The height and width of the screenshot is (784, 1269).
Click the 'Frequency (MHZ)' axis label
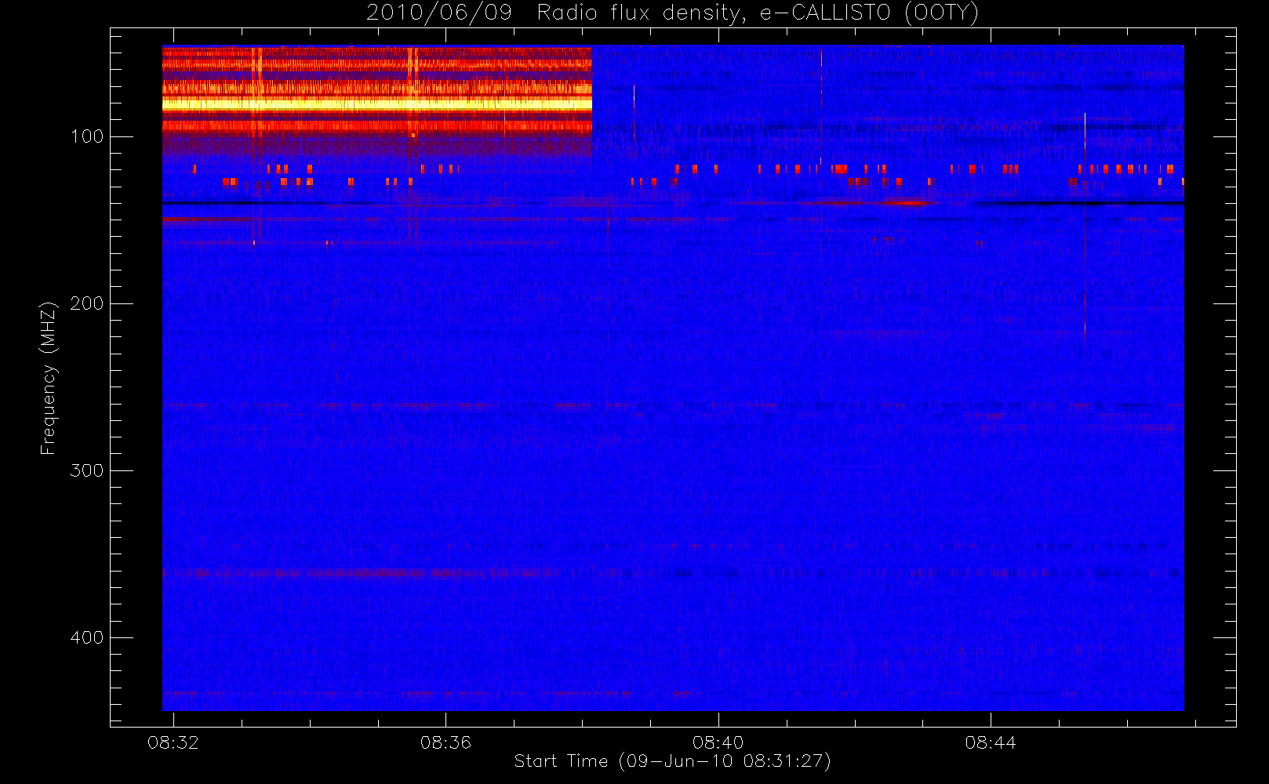click(x=49, y=377)
